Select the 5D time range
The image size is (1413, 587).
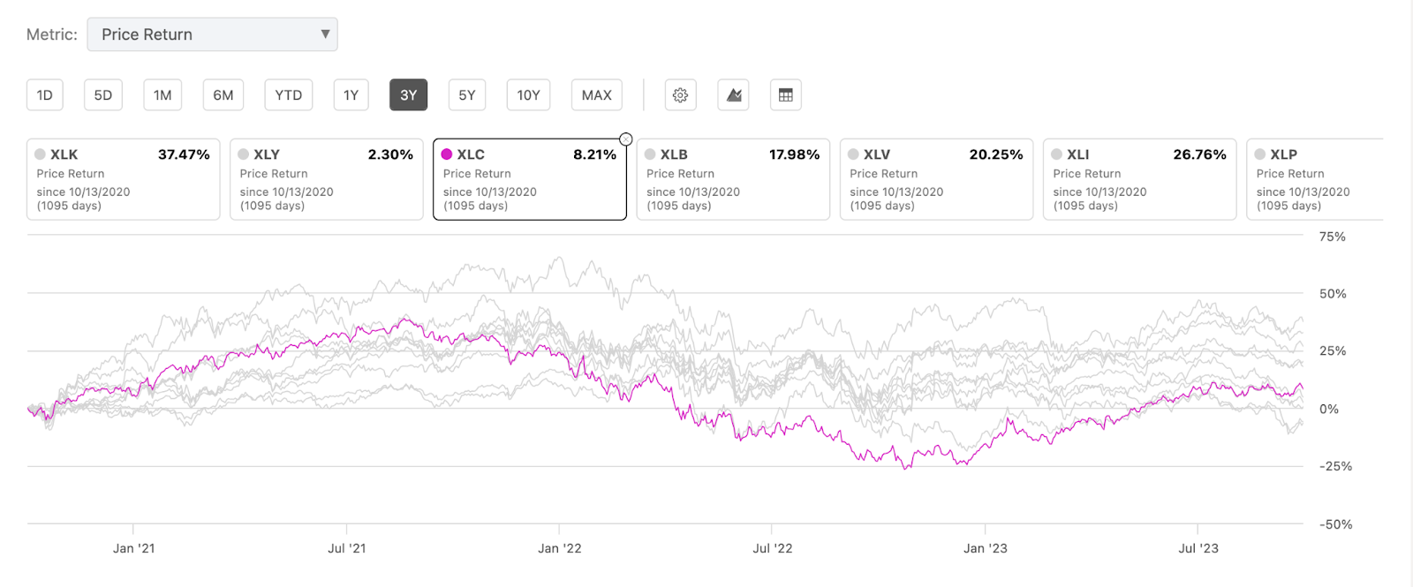click(x=103, y=95)
